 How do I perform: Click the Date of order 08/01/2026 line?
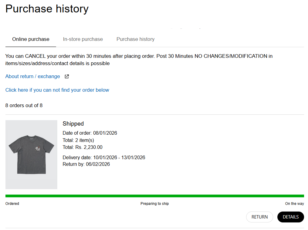click(x=90, y=133)
